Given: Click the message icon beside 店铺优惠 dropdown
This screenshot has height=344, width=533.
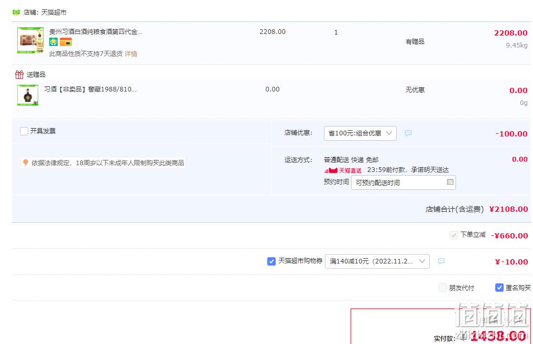Looking at the screenshot, I should pos(408,133).
